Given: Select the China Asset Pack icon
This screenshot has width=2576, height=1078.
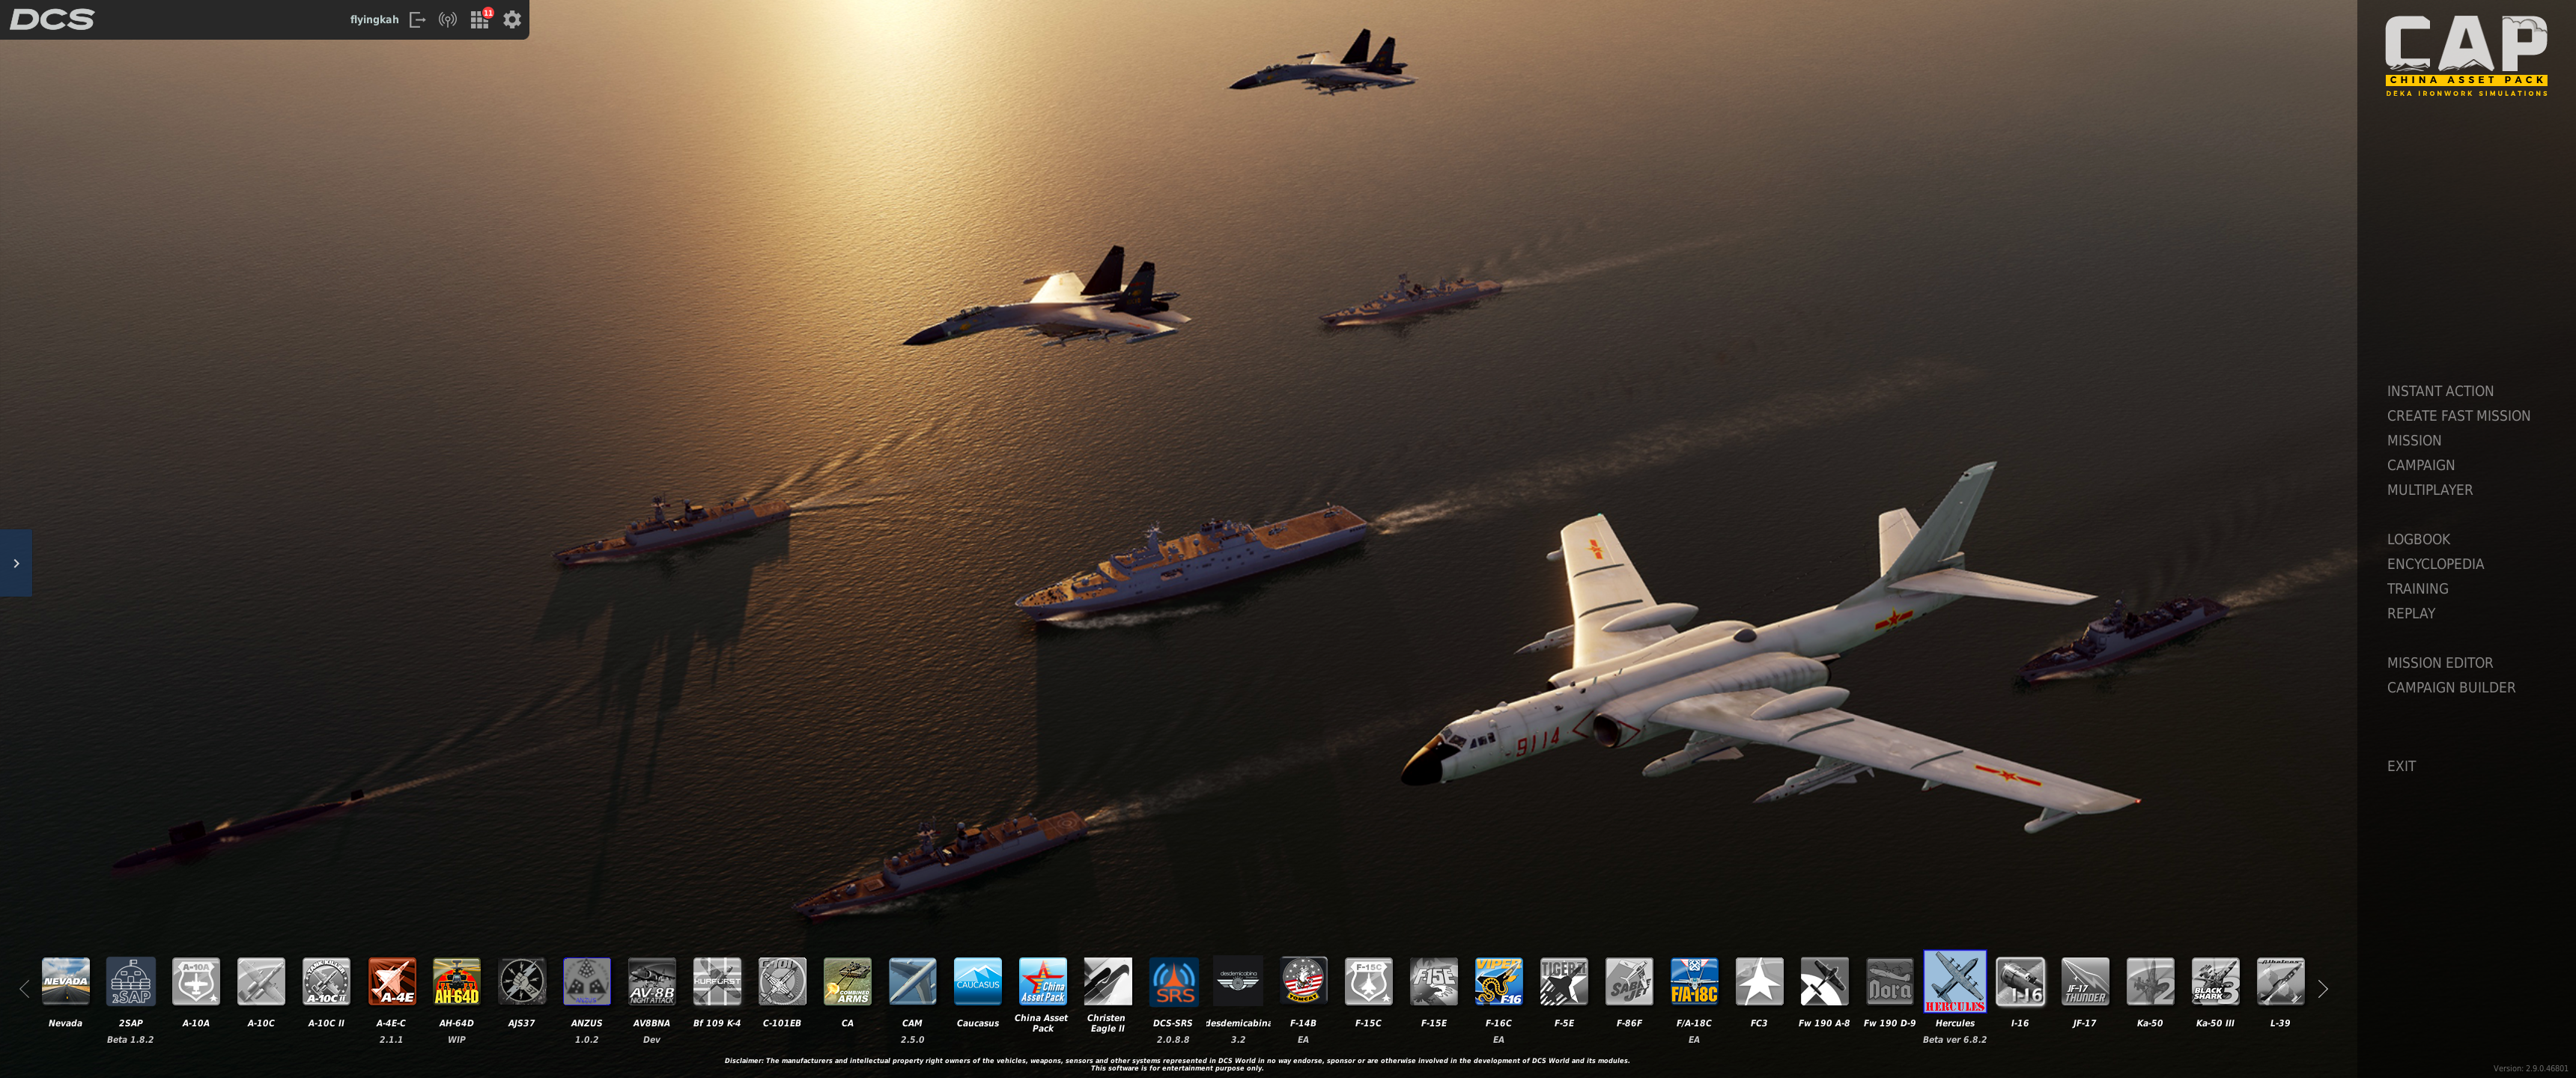Looking at the screenshot, I should 1043,981.
